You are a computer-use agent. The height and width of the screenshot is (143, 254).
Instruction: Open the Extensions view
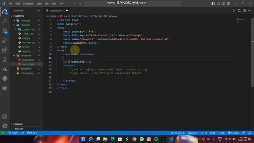coord(5,50)
